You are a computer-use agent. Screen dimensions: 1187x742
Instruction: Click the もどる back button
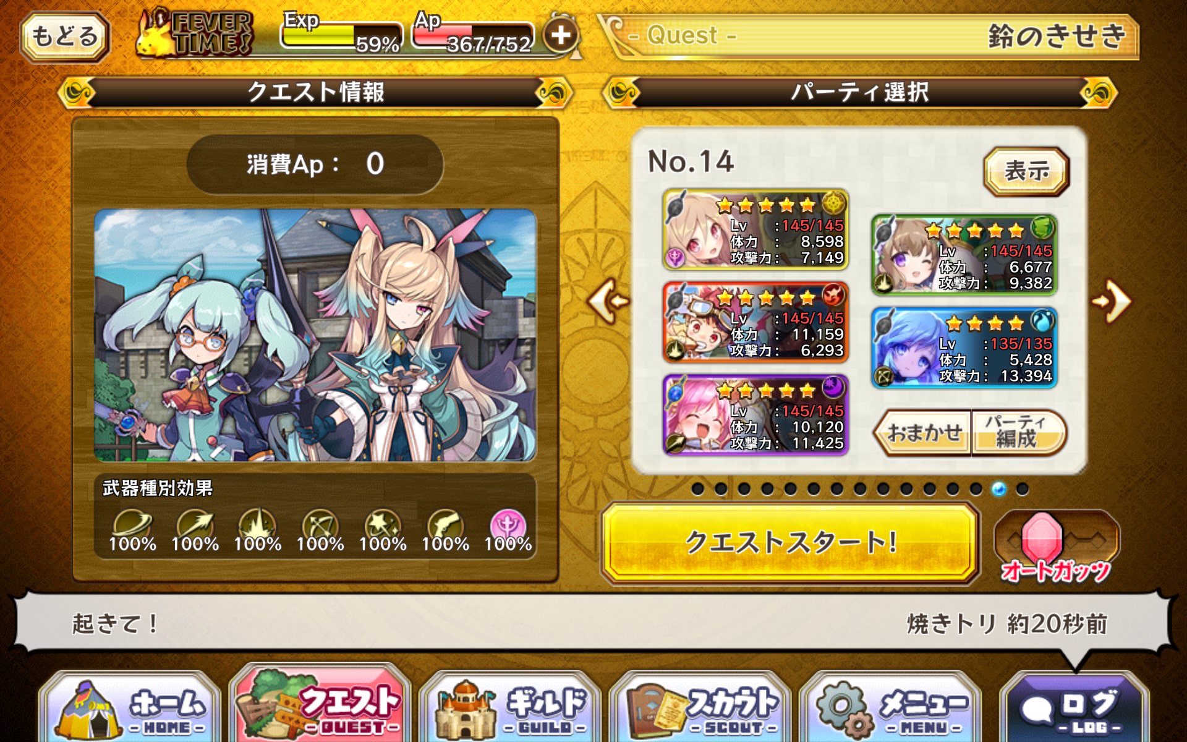(65, 36)
